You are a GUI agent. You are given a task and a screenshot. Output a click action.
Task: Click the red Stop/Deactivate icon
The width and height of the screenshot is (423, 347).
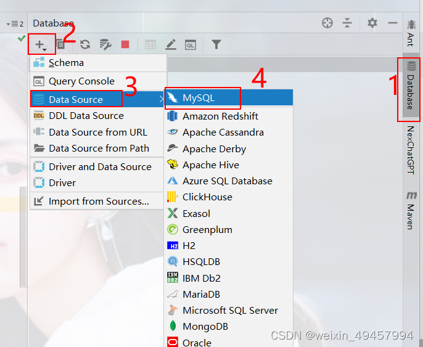click(125, 44)
